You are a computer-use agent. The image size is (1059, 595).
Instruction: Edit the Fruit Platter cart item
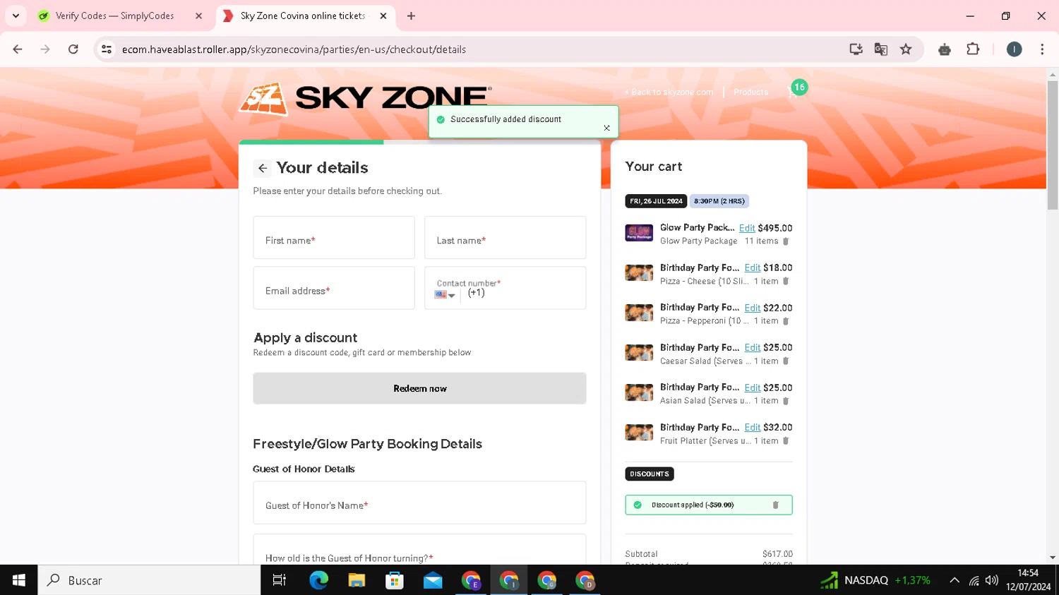coord(752,428)
